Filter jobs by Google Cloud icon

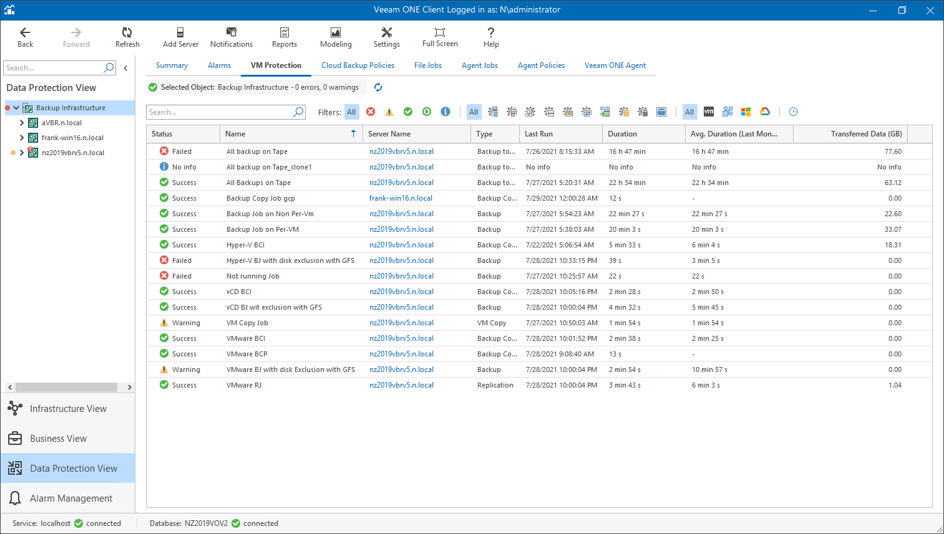(x=765, y=112)
